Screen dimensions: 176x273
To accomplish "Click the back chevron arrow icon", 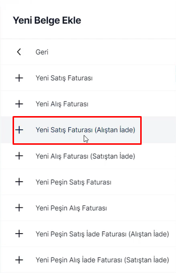I will [19, 52].
